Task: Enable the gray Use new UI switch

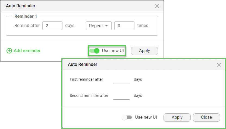Action: pos(127,117)
